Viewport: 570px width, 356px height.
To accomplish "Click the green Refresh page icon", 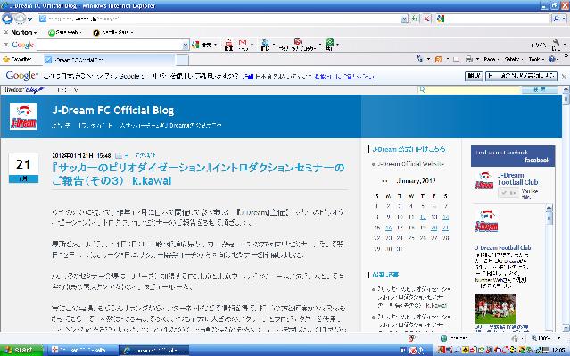I will [415, 19].
